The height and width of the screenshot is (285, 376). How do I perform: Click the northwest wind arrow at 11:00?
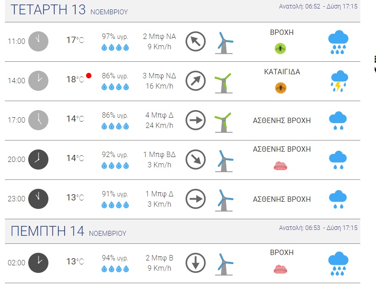point(195,41)
